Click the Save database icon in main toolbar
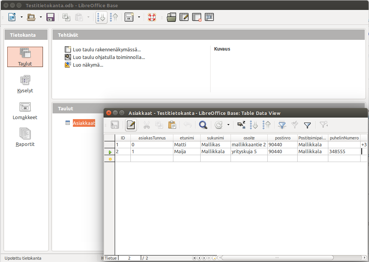Viewport: 369px width, 262px height. [50, 17]
